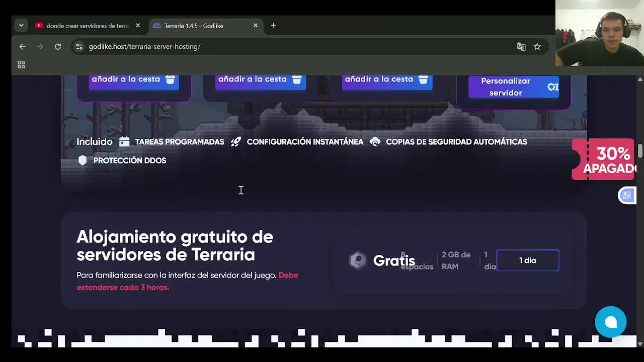644x362 pixels.
Task: Click 'Debe extenderse cada 3 horas.' text
Action: pos(187,282)
